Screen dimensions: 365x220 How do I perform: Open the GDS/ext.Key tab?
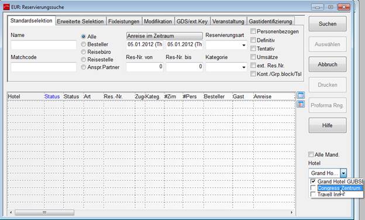[192, 22]
